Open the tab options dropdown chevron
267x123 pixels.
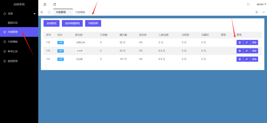pos(263,12)
